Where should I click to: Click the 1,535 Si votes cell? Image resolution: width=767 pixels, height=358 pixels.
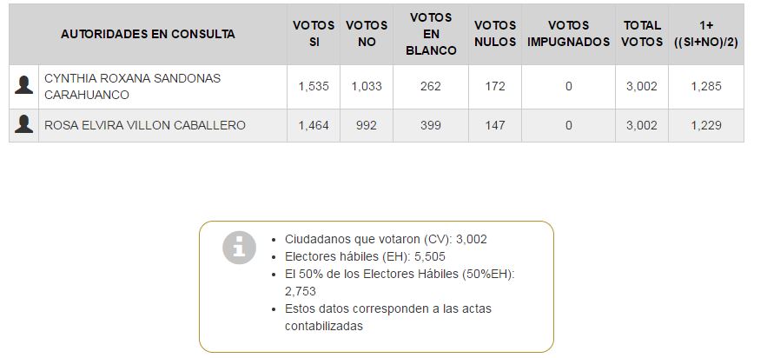(x=314, y=86)
